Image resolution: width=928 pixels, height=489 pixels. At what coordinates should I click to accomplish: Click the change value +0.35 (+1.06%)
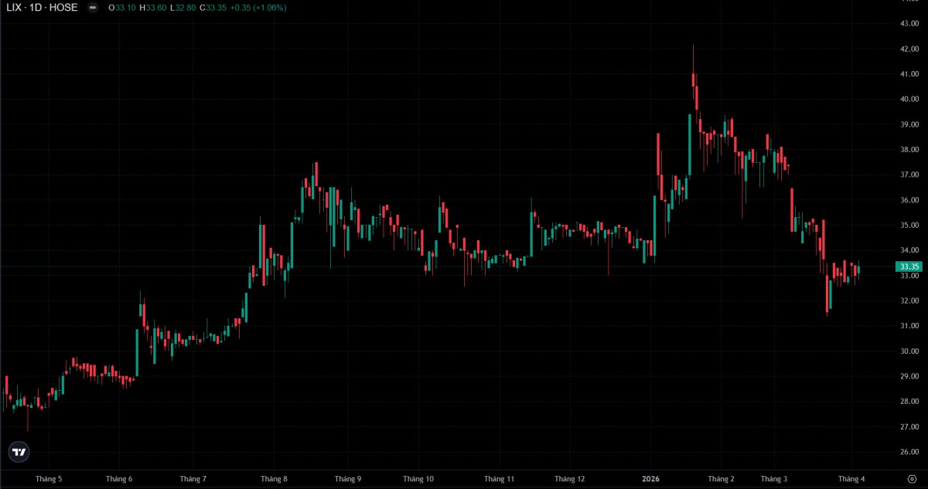coord(259,8)
